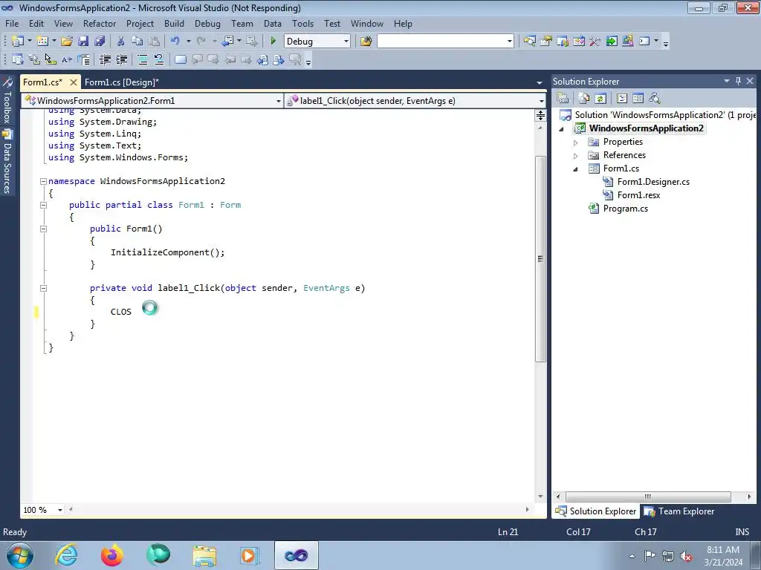Screen dimensions: 761x570
Task: Expand the Properties node
Action: tap(576, 142)
